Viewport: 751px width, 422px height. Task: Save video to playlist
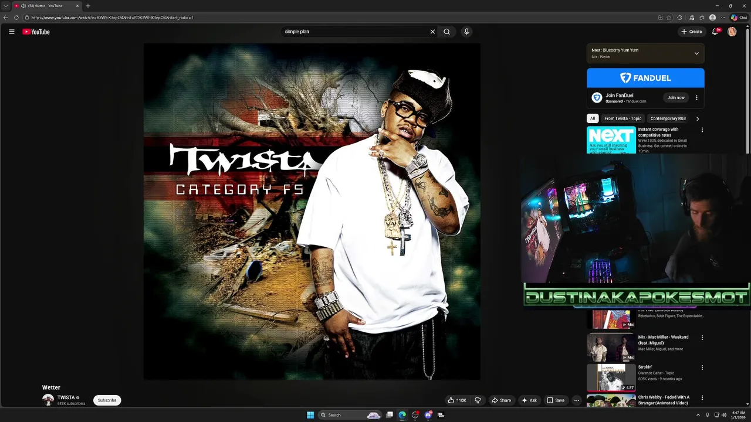pos(556,400)
